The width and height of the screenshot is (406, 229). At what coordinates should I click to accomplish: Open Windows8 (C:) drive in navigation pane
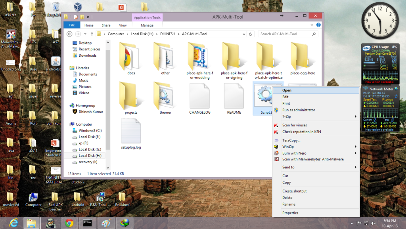[90, 130]
